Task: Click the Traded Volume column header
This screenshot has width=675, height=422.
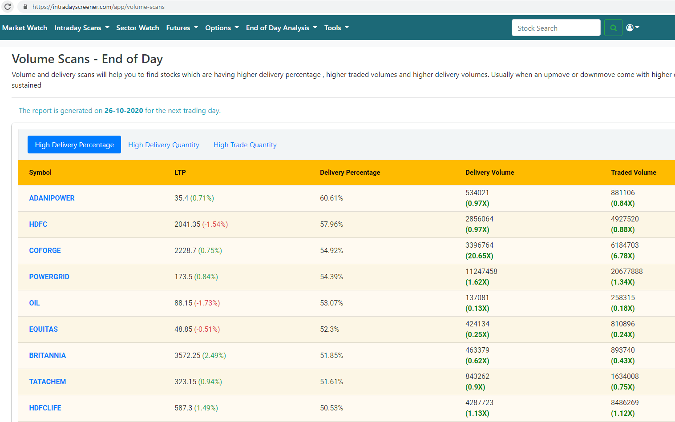Action: tap(634, 173)
